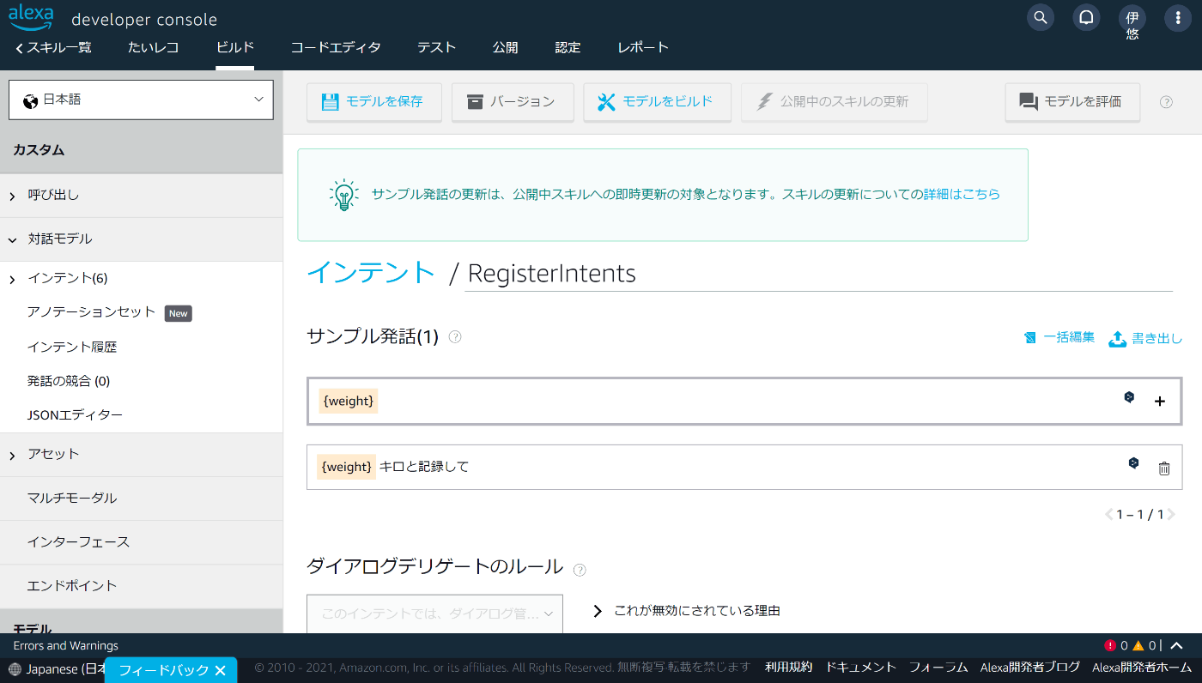Click the RegisterIntents intent name field
Image resolution: width=1202 pixels, height=683 pixels.
pos(818,274)
